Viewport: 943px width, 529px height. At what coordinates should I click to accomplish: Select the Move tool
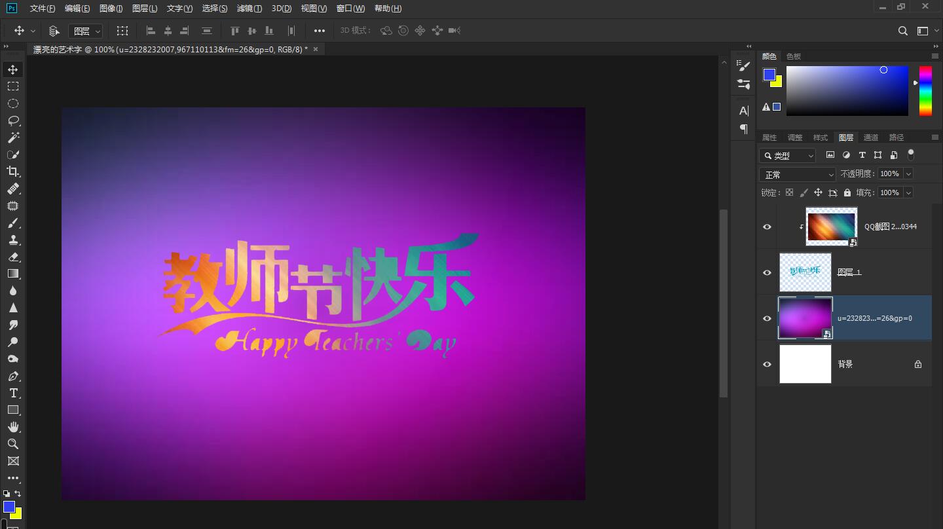coord(12,69)
